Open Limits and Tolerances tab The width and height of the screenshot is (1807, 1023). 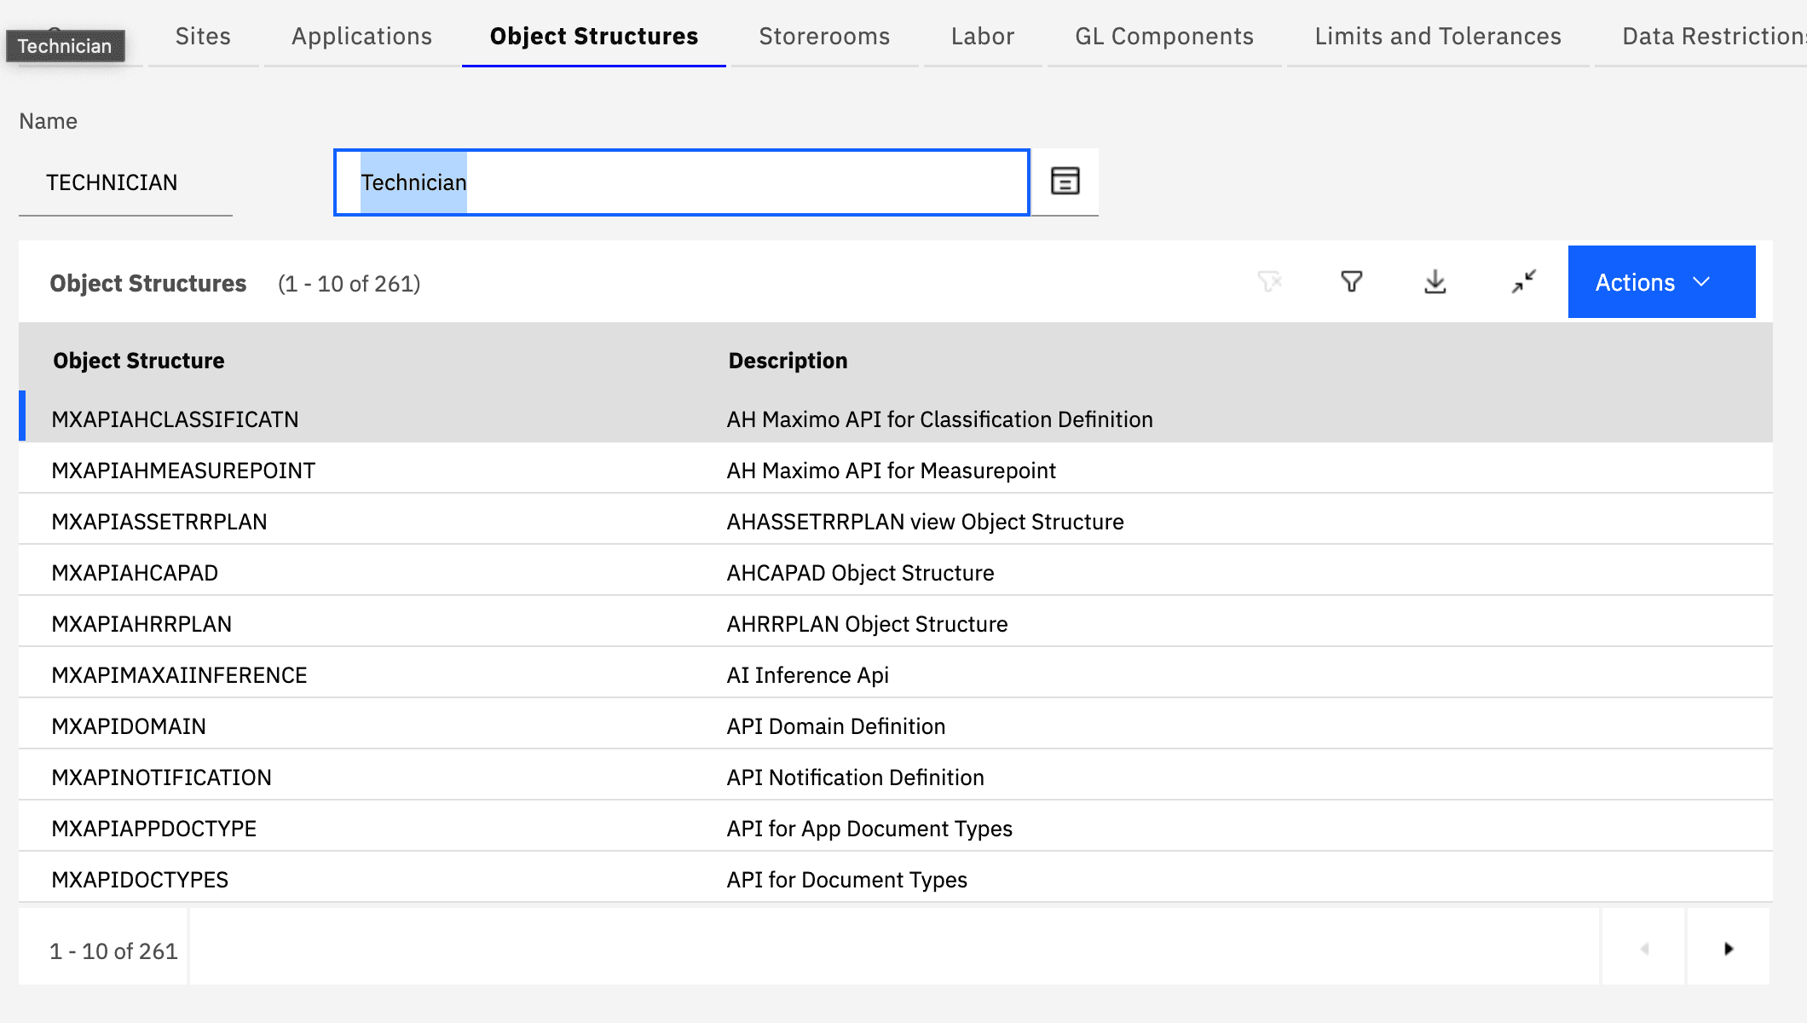tap(1438, 36)
